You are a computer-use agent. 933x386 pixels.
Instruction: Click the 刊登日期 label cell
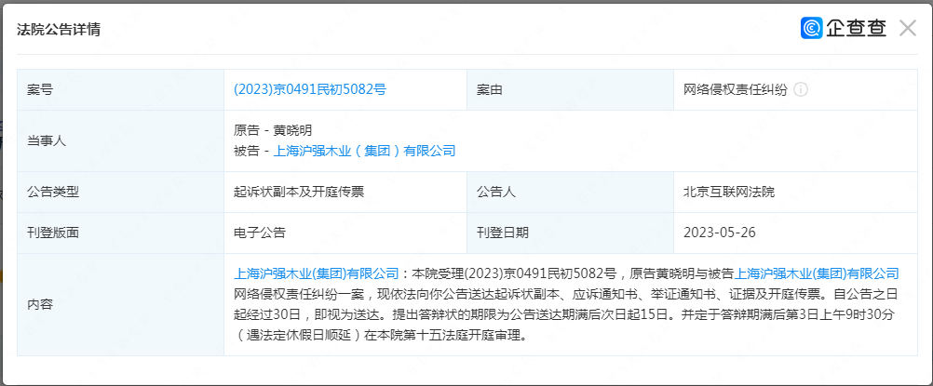coord(503,233)
